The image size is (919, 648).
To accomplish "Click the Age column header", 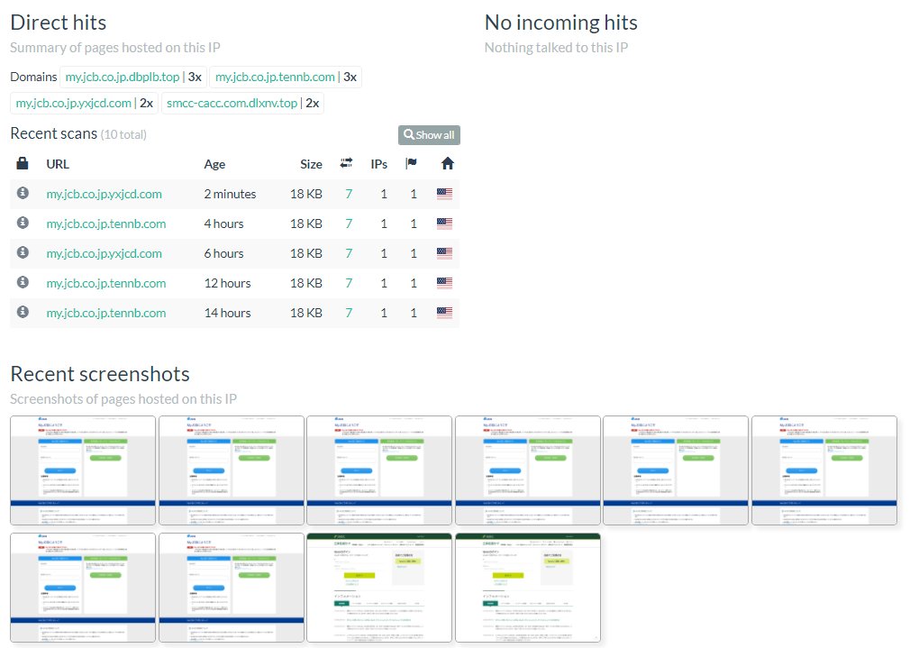I will (x=214, y=165).
